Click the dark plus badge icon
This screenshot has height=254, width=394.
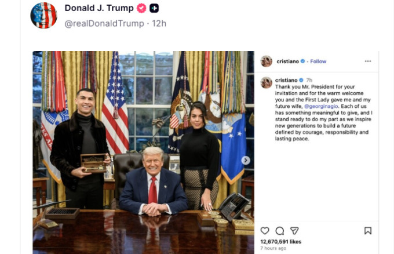[154, 8]
